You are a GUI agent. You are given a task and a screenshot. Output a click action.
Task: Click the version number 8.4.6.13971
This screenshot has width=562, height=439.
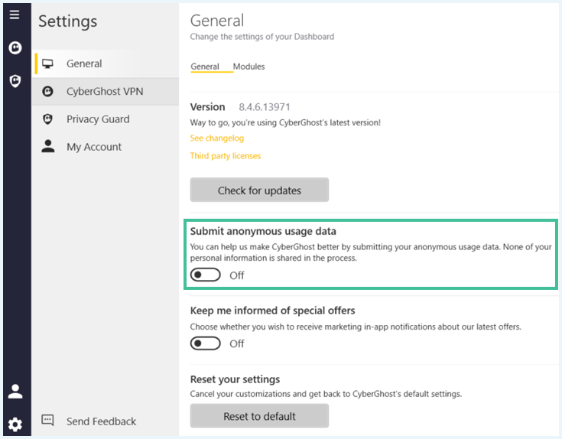pyautogui.click(x=265, y=107)
